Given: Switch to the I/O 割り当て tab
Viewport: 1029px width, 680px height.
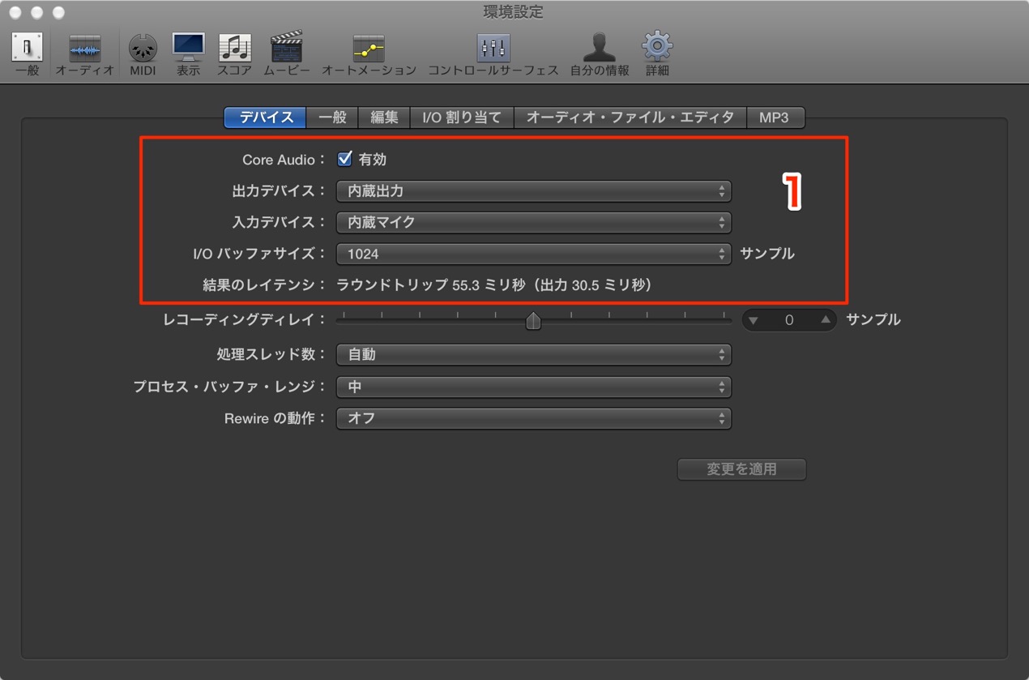Looking at the screenshot, I should (462, 118).
